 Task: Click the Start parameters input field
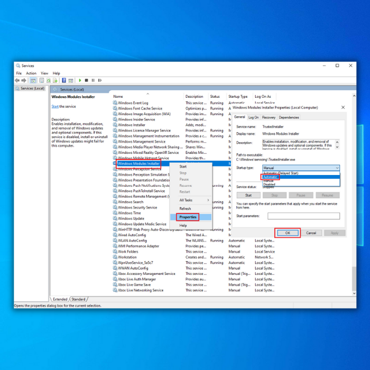point(304,216)
